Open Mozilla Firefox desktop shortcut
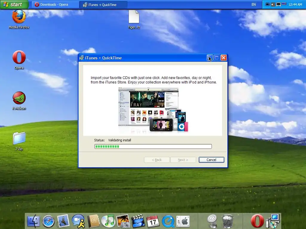This screenshot has height=229, width=306. (x=19, y=19)
